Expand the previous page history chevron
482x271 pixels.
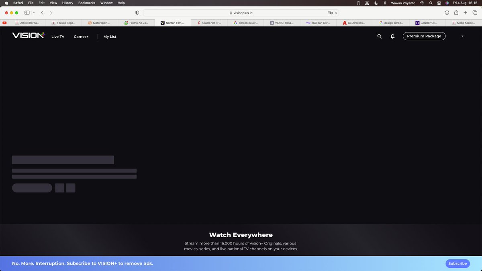pyautogui.click(x=42, y=12)
